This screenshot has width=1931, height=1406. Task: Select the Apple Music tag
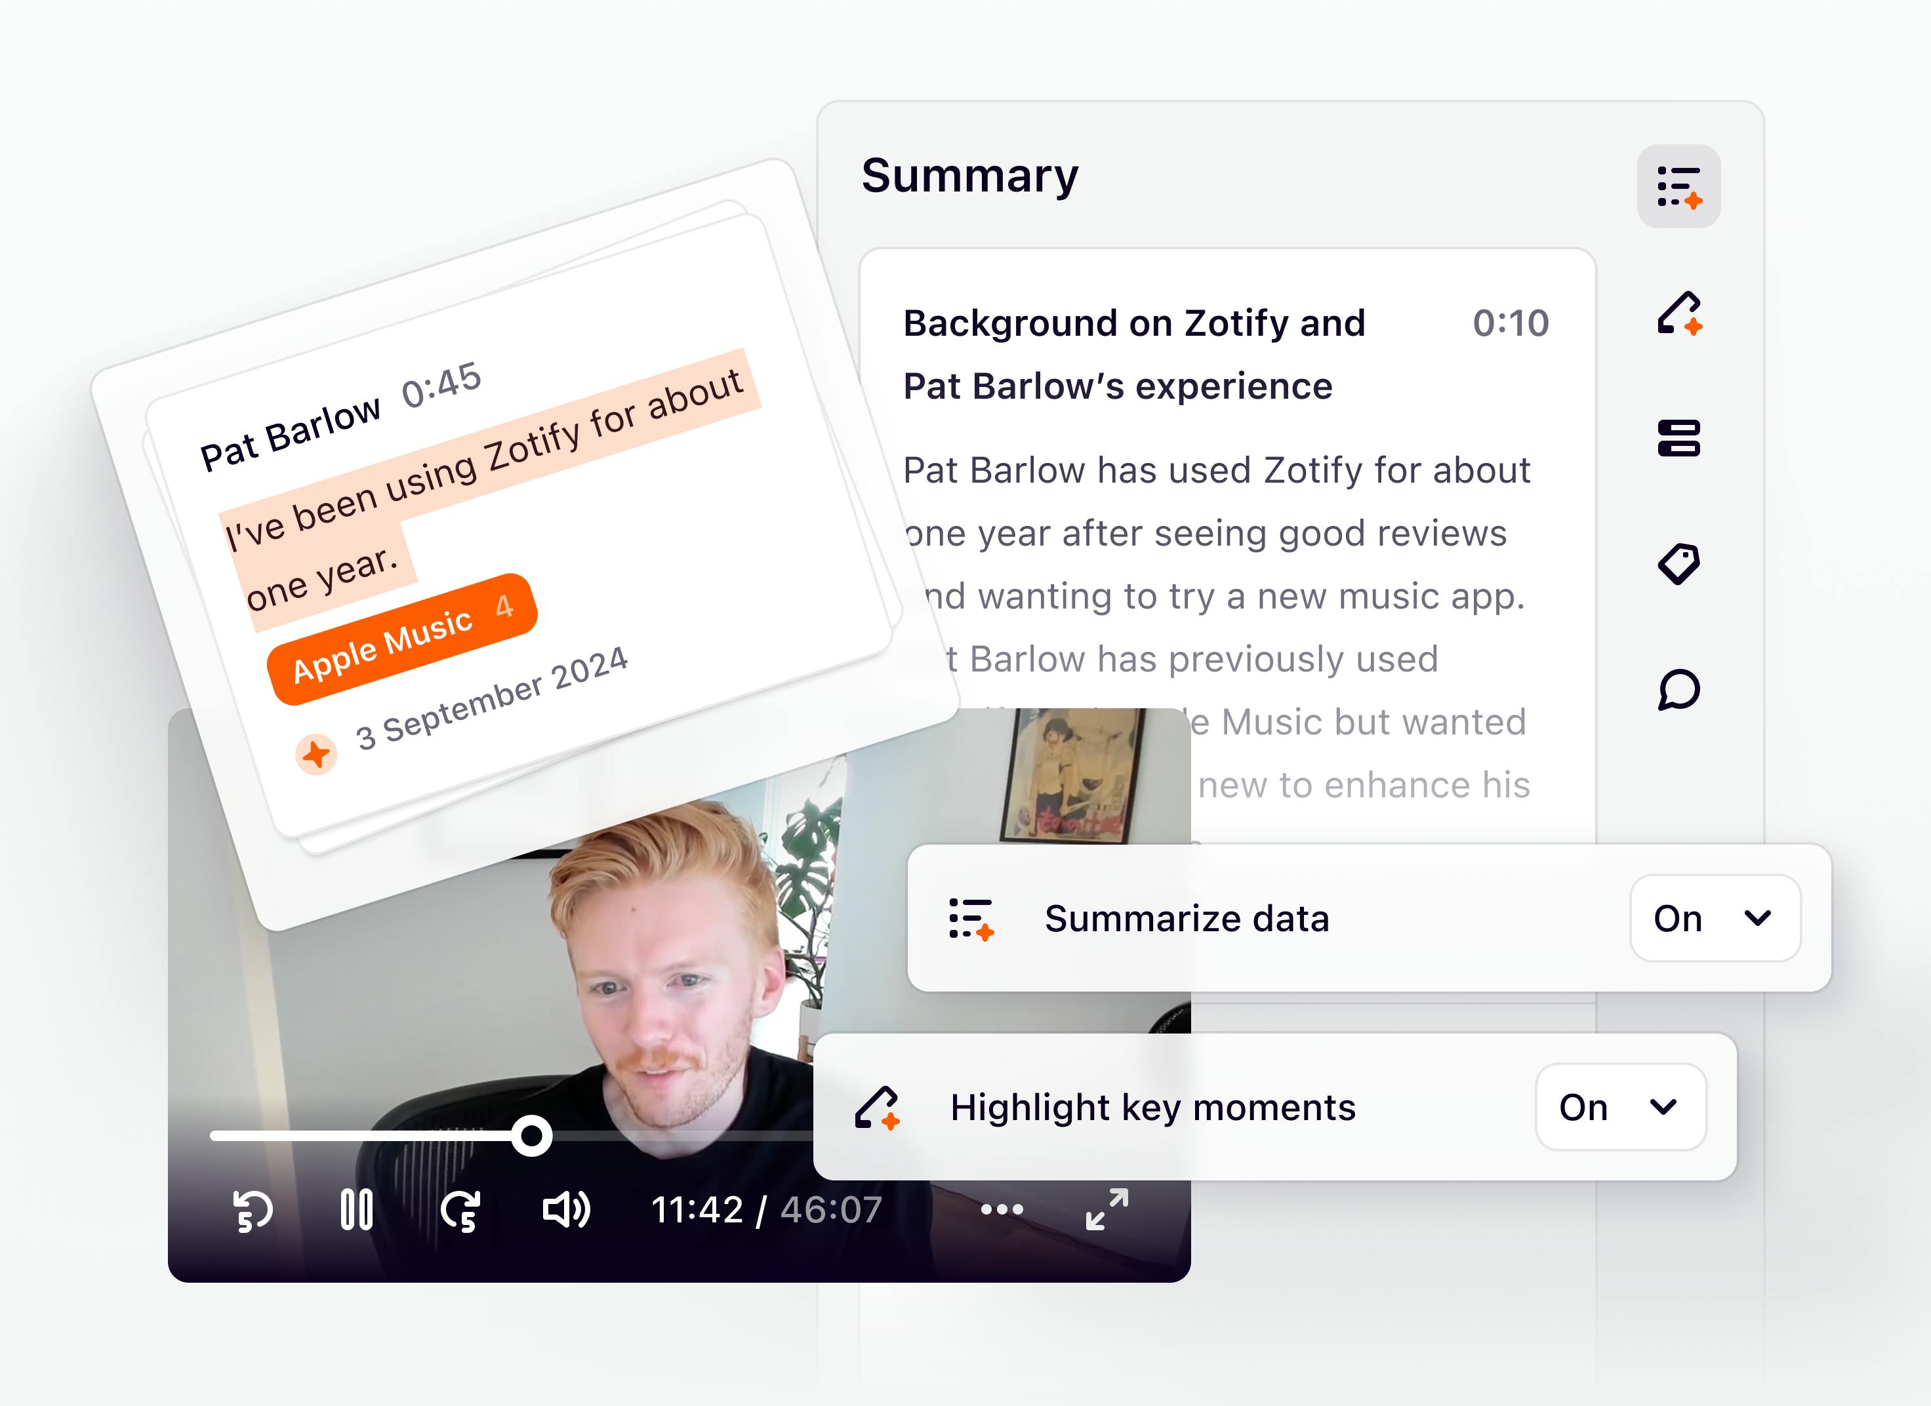(402, 639)
